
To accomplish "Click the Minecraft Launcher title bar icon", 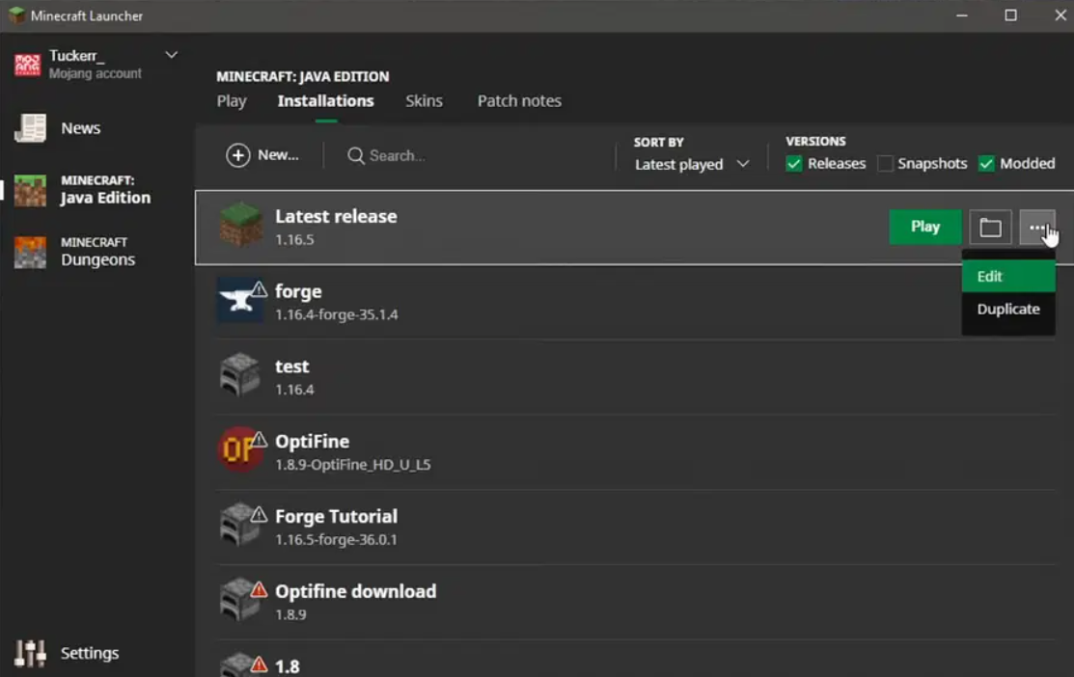I will (16, 15).
